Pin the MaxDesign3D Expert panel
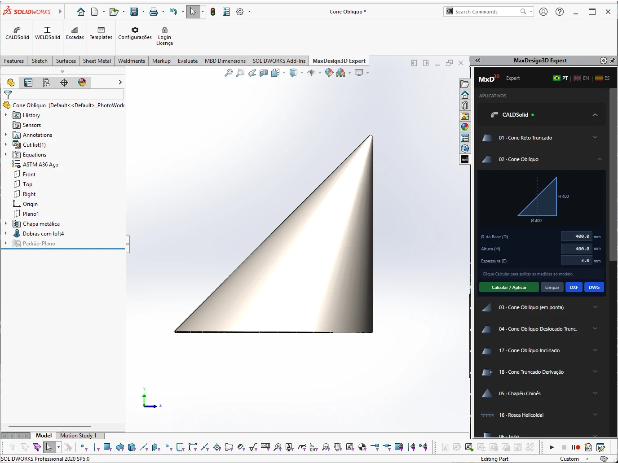Viewport: 618px width, 463px height. click(x=613, y=61)
